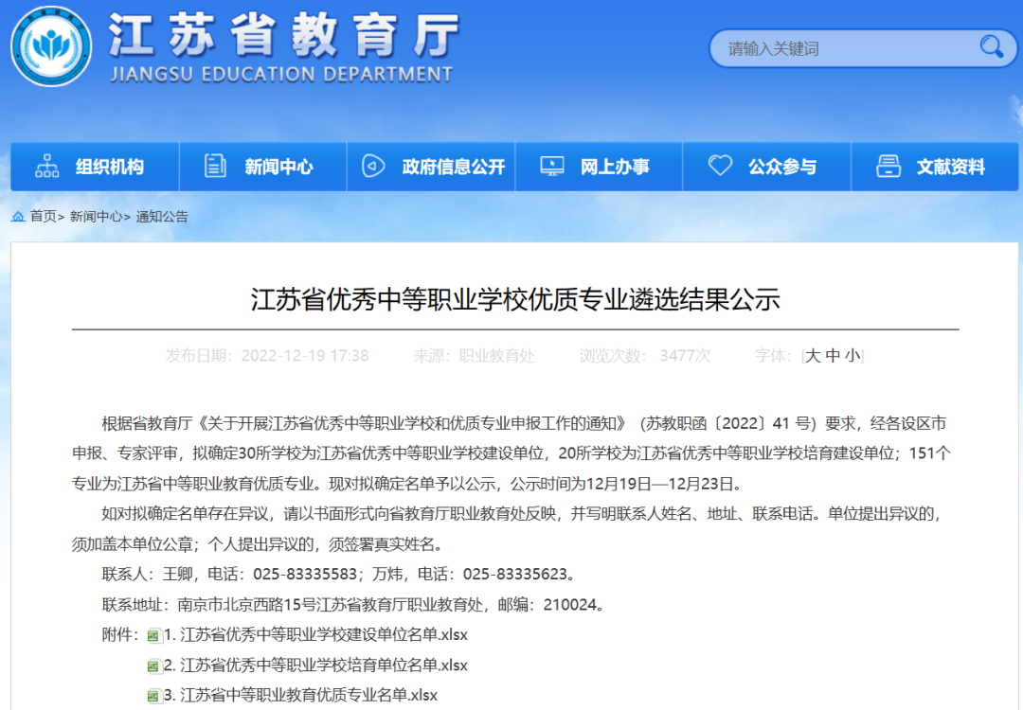Download 3. 江苏省中等职业教育优质专业名单.xlsx
Image resolution: width=1023 pixels, height=710 pixels.
coord(301,695)
